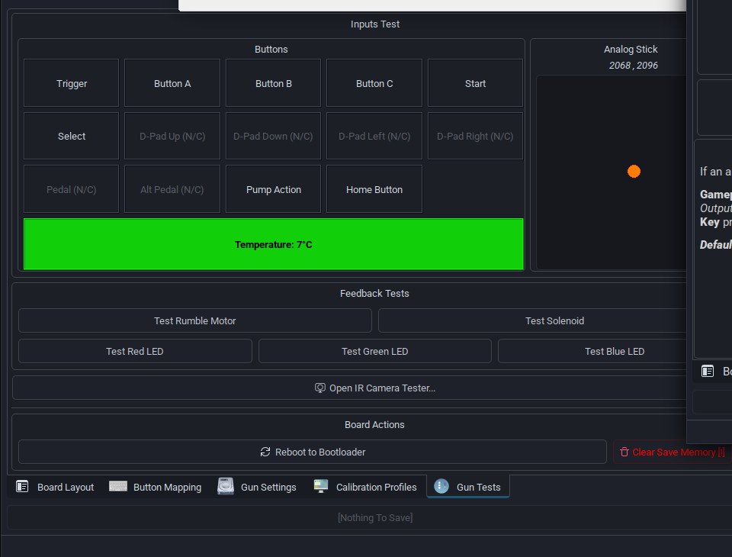The height and width of the screenshot is (557, 732).
Task: Click the Trigger input indicator
Action: tap(72, 83)
